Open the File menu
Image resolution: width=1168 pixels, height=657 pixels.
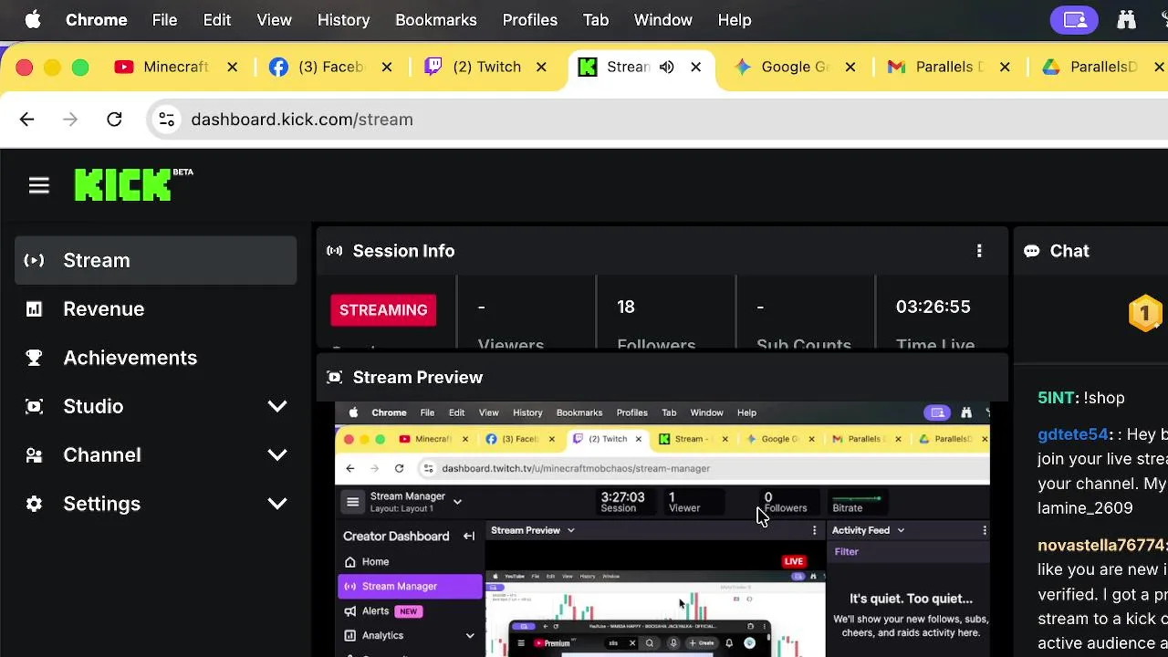click(x=164, y=19)
